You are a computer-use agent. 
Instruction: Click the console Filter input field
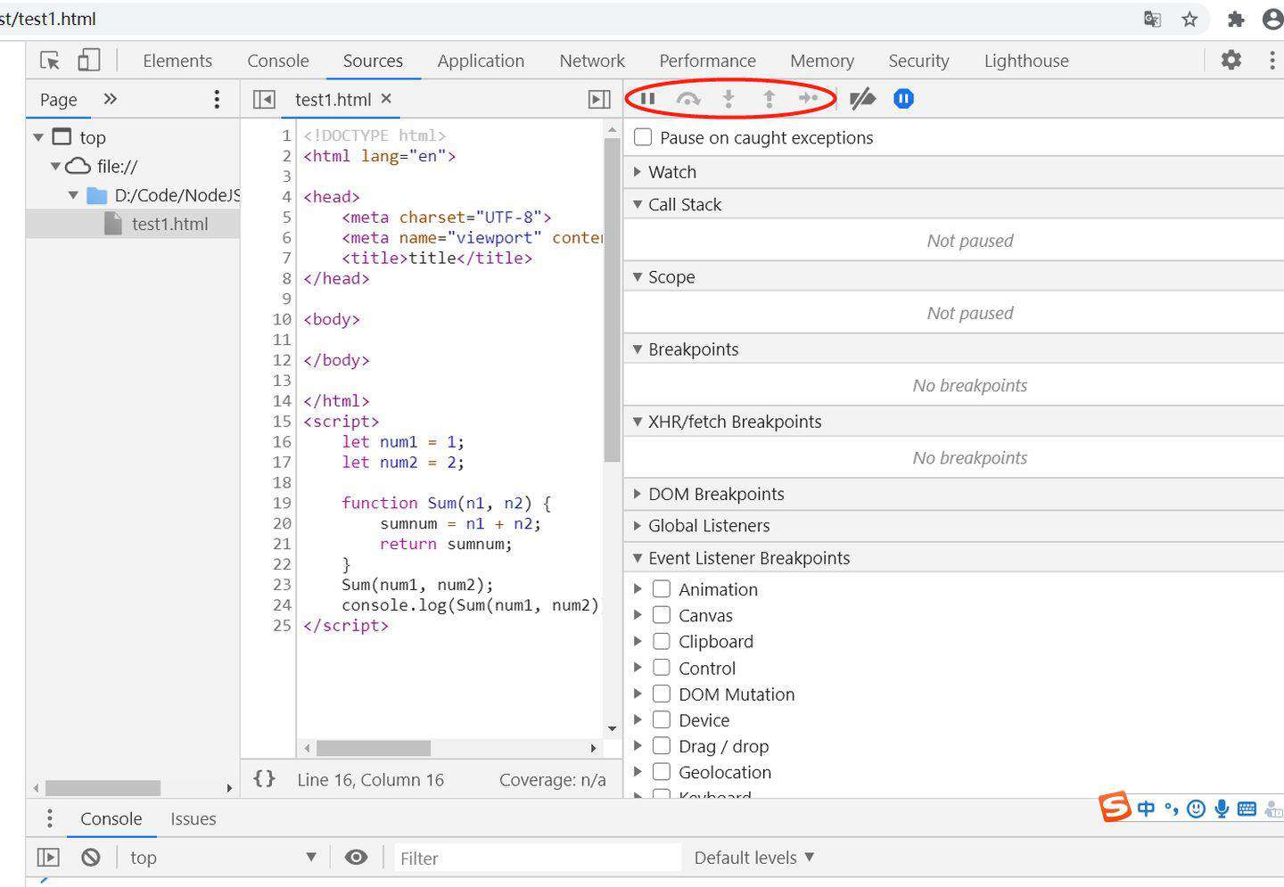coord(538,858)
